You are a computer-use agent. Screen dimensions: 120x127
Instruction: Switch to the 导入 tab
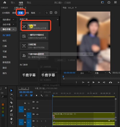[x=13, y=2]
